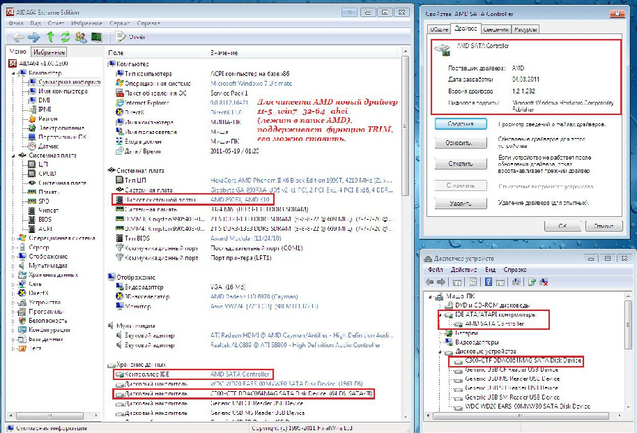Click the Uninstall device icon with red X
The image size is (637, 433).
pos(544,282)
